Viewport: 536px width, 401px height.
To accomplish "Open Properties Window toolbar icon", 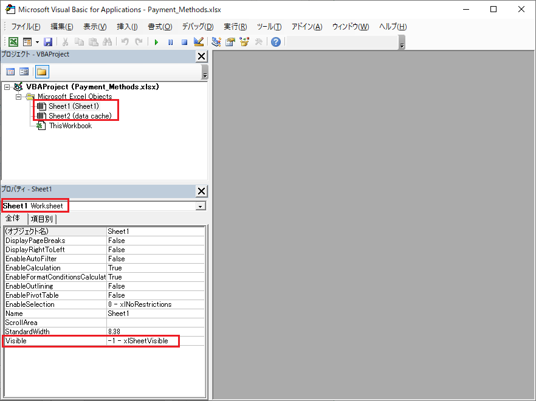I will click(x=230, y=42).
